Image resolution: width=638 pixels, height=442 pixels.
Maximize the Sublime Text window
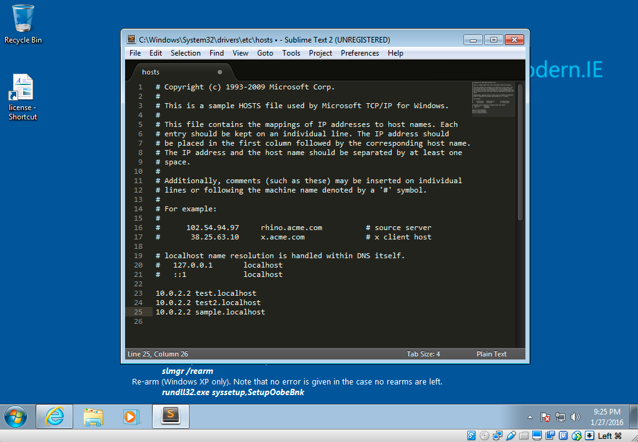pos(494,40)
